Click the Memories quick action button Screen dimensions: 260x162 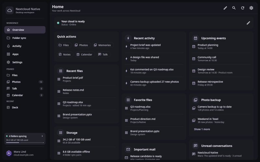102,45
